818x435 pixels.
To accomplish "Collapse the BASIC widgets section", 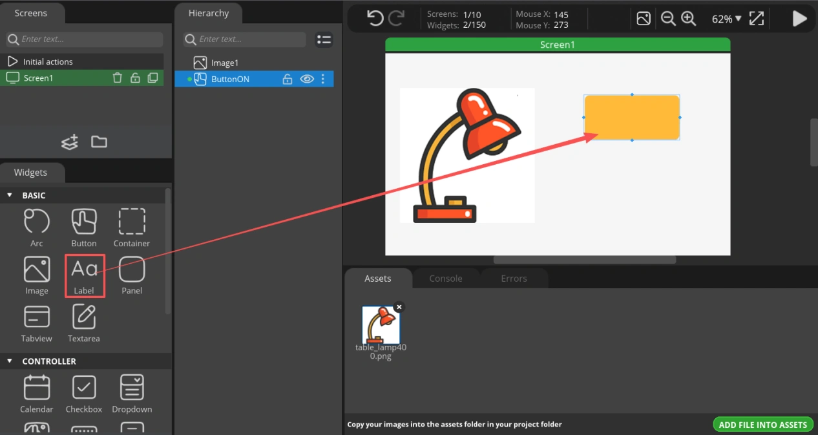I will 10,195.
